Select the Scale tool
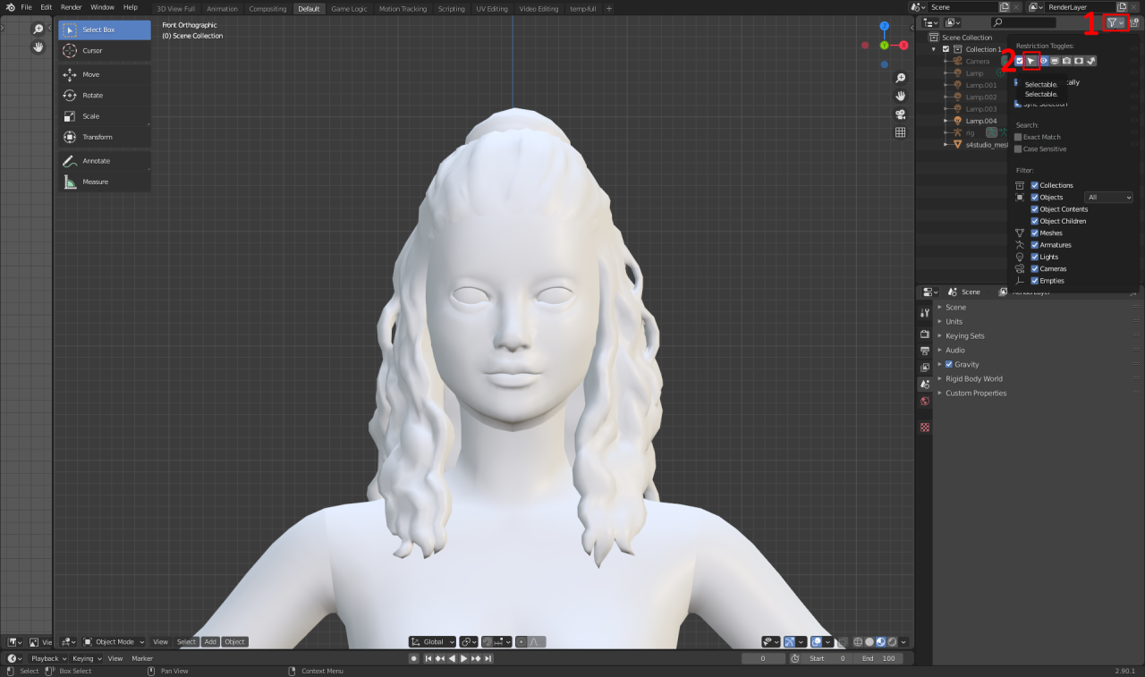Screen dimensions: 1145x677 (105, 116)
